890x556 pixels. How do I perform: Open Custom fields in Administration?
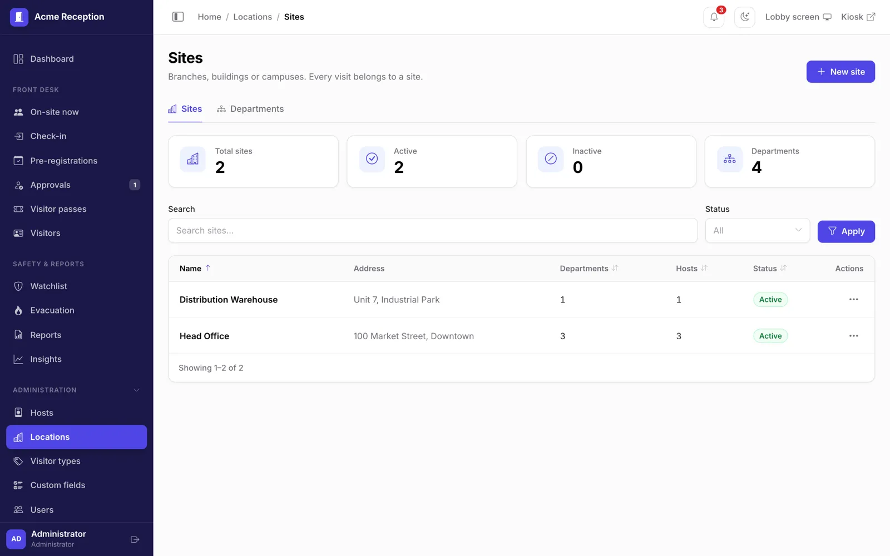pos(77,485)
